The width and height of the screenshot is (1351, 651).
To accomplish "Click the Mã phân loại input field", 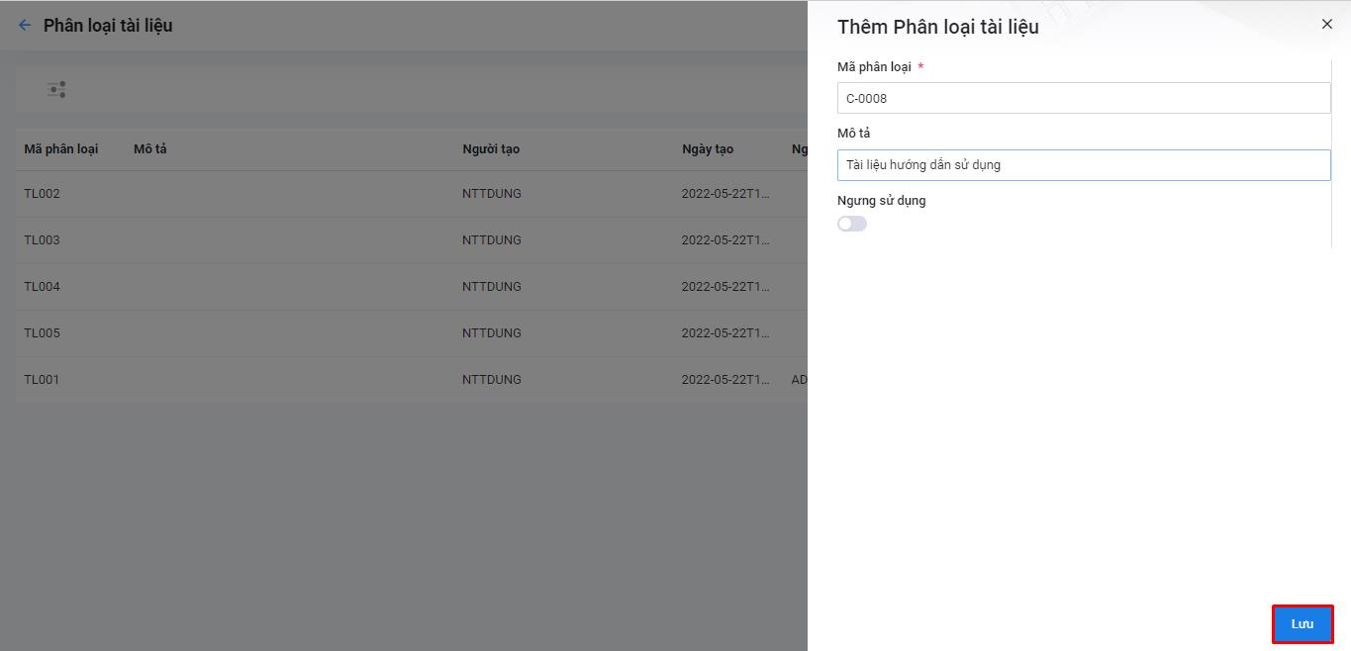I will pos(1084,98).
